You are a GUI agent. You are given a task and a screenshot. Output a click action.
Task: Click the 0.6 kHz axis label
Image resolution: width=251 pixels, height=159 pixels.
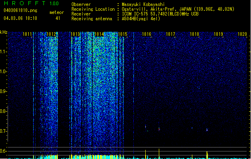pos(4,151)
